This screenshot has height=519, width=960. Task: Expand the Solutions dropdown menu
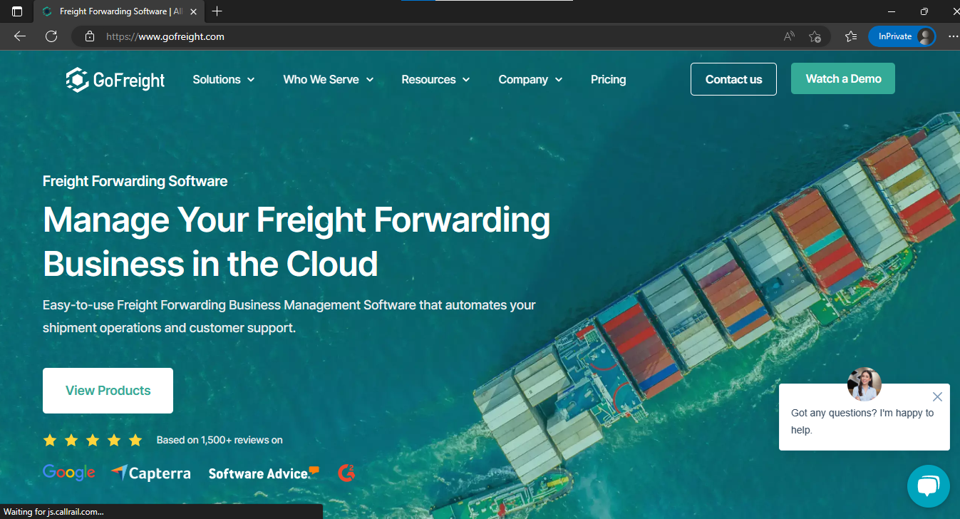(x=224, y=80)
